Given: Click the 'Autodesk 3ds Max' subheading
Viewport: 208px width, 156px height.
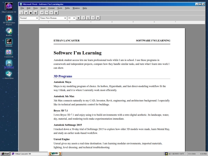Looking at the screenshot, I should point(64,96).
